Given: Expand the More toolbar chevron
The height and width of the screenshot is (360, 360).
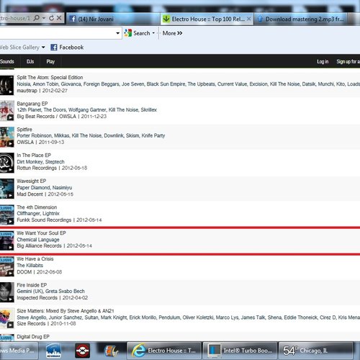Looking at the screenshot, I should (x=173, y=33).
